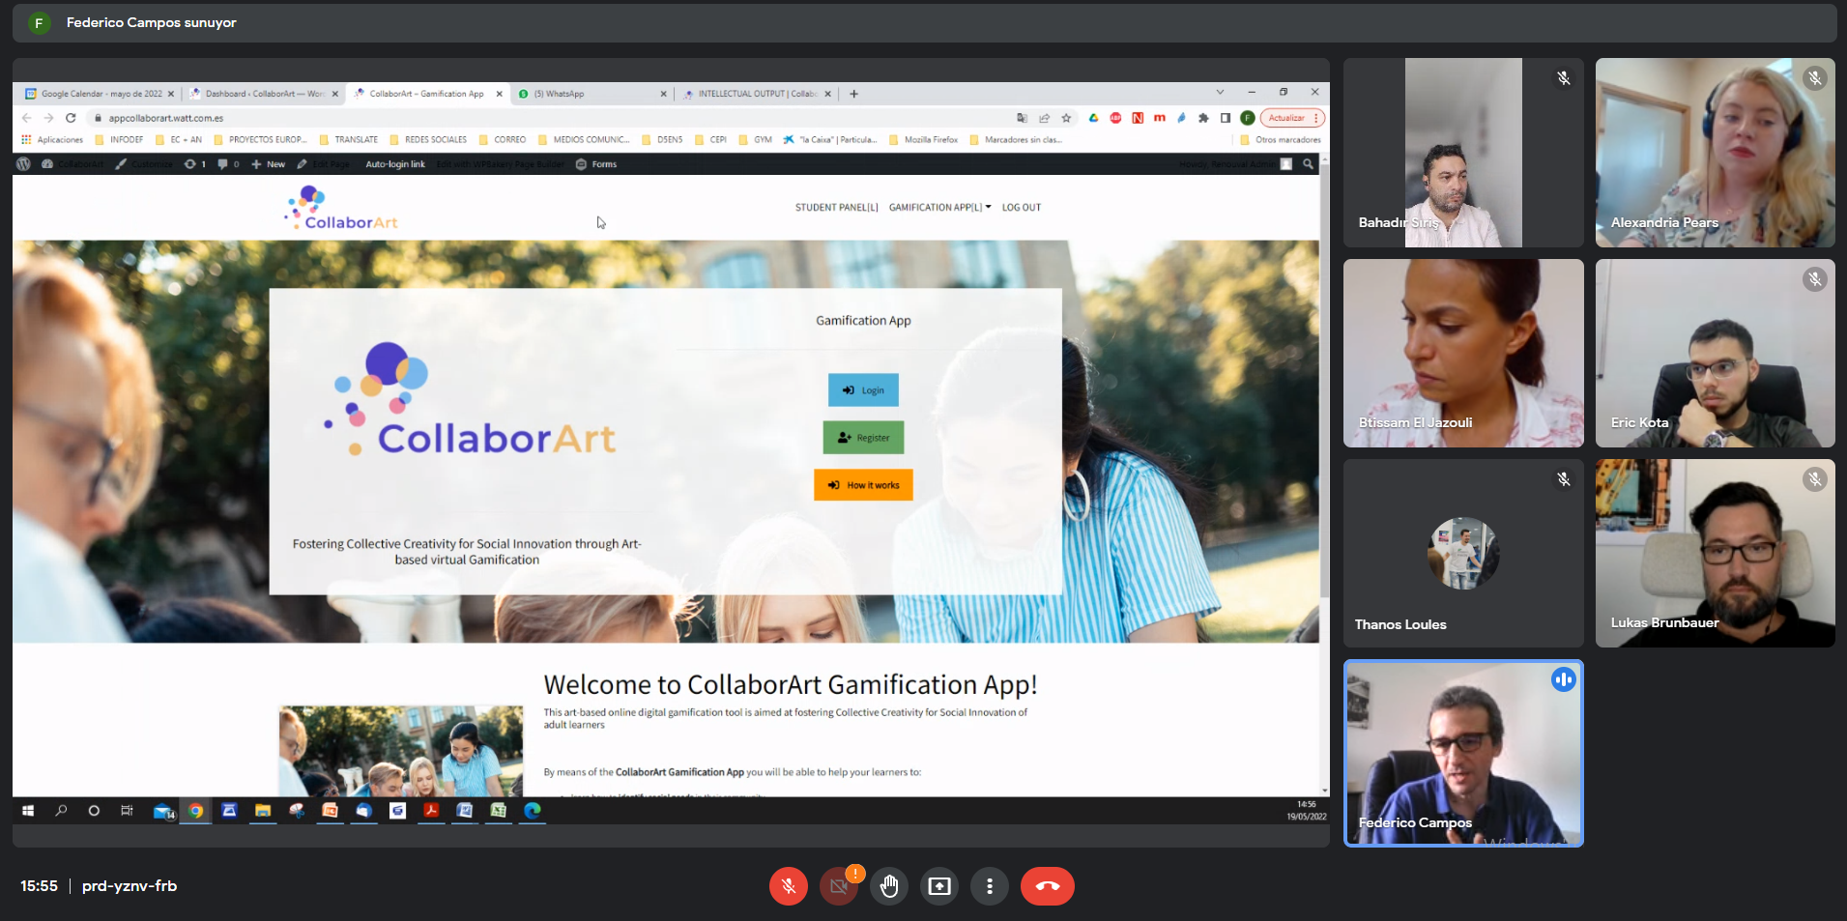Open the Chrome profile F avatar
Viewport: 1847px width, 921px height.
point(1248,118)
